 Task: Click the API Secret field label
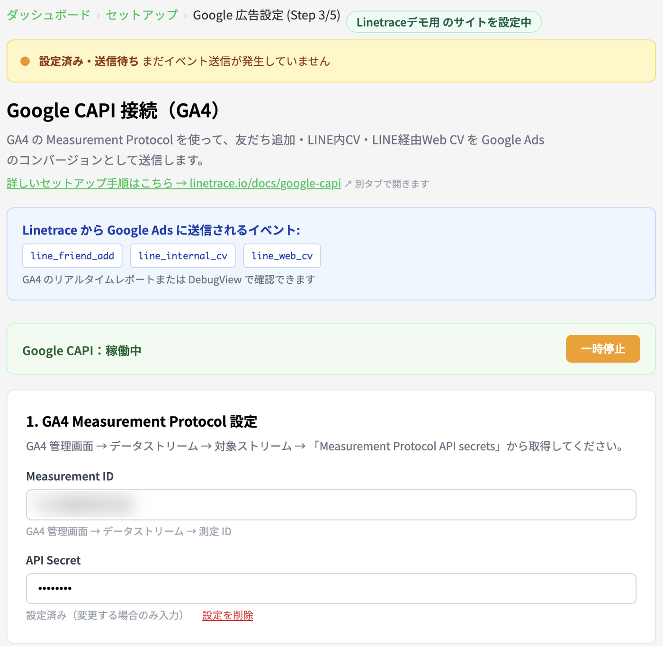pos(53,560)
